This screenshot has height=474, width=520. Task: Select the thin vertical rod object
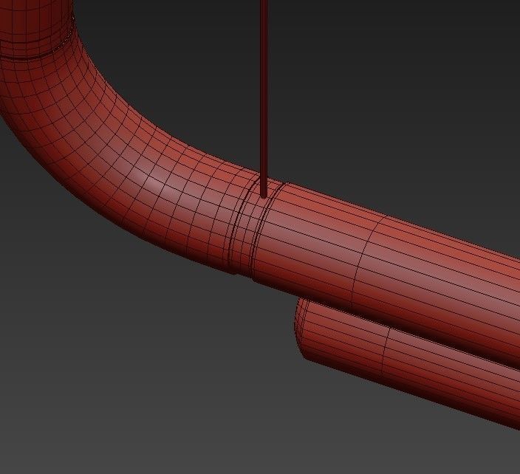[264, 97]
